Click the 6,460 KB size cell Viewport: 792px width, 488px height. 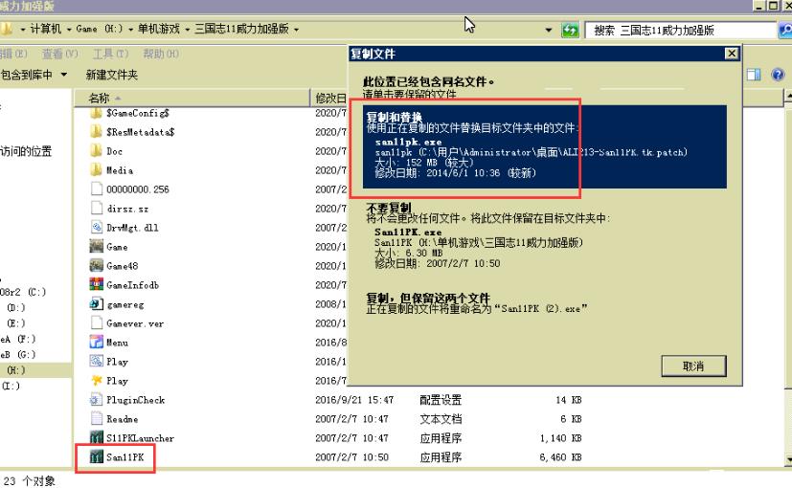point(560,457)
